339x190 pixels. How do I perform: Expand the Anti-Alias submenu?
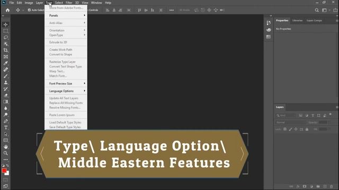(66, 23)
